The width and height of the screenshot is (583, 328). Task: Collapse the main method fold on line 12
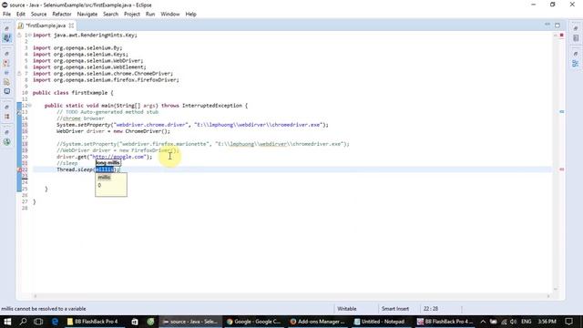(30, 106)
